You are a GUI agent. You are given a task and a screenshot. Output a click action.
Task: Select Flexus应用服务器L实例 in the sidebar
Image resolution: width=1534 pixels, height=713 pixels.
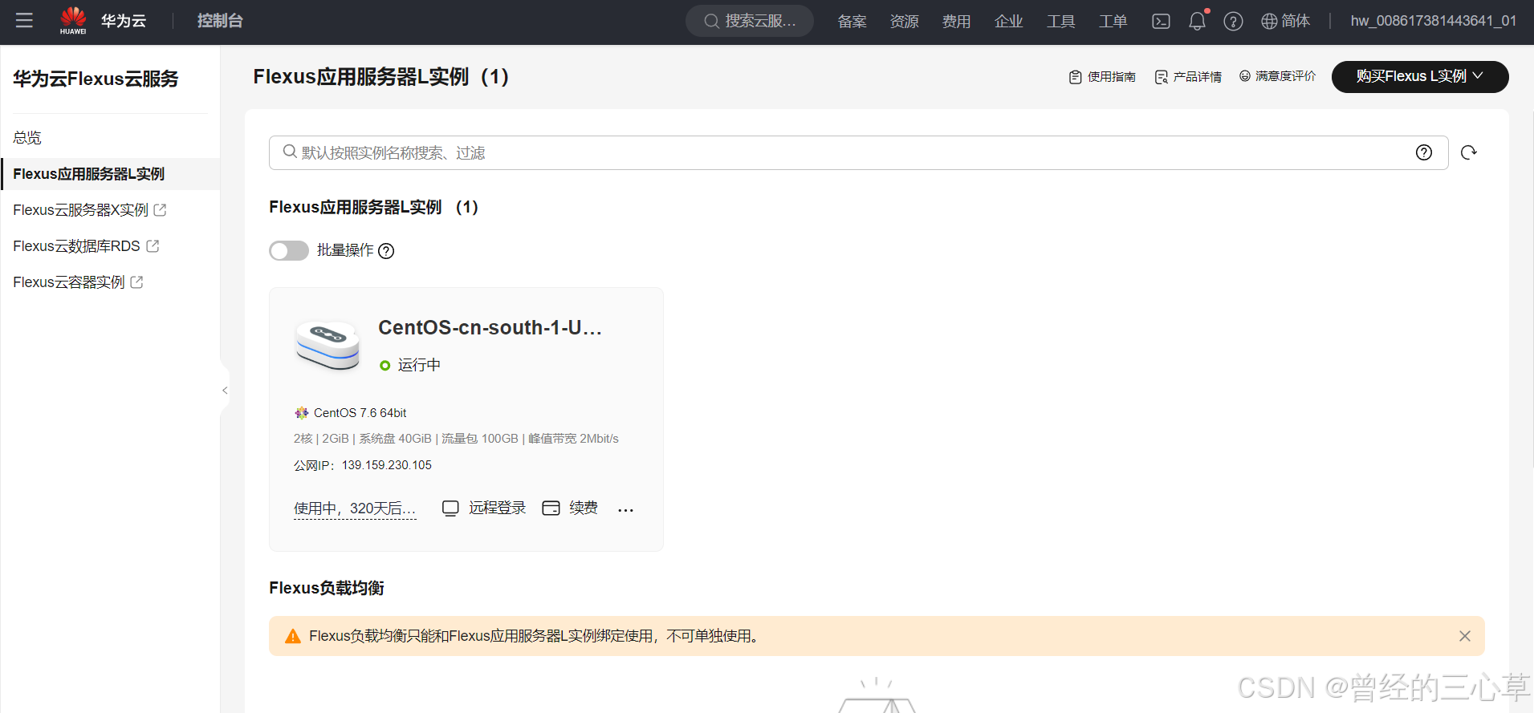(110, 174)
